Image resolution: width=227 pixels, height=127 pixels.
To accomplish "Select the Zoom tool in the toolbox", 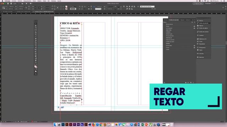I will pos(36,63).
